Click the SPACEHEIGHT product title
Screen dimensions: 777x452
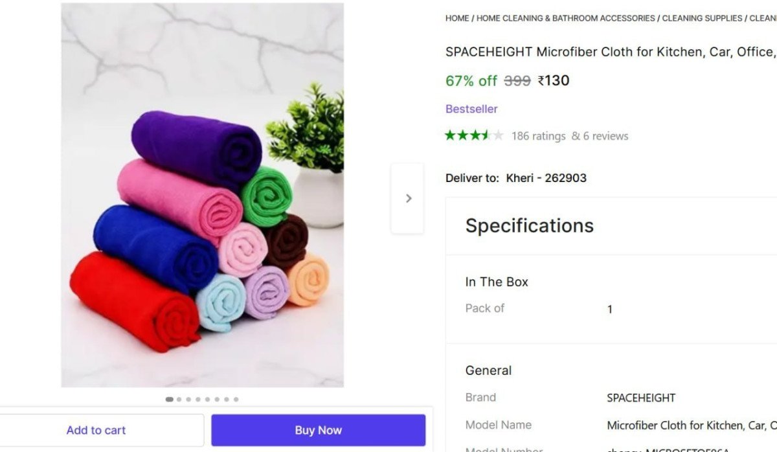click(609, 52)
